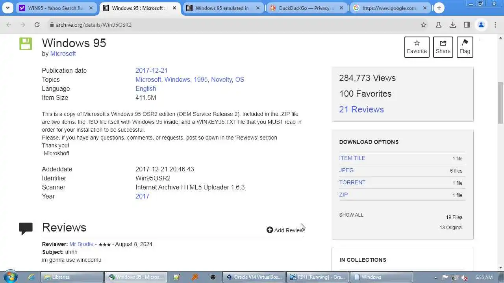Click the 284,773 Views text
This screenshot has width=504, height=283.
[x=367, y=78]
